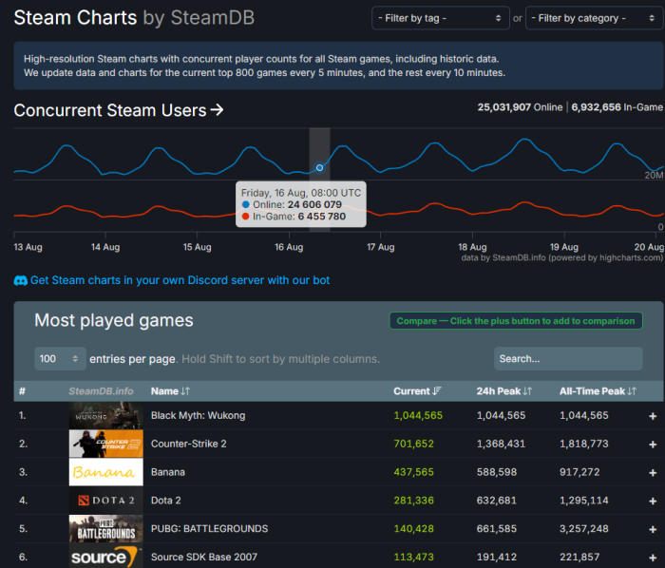Viewport: 665px width, 568px height.
Task: Click the 16 Aug highlighted chart point
Action: (319, 168)
